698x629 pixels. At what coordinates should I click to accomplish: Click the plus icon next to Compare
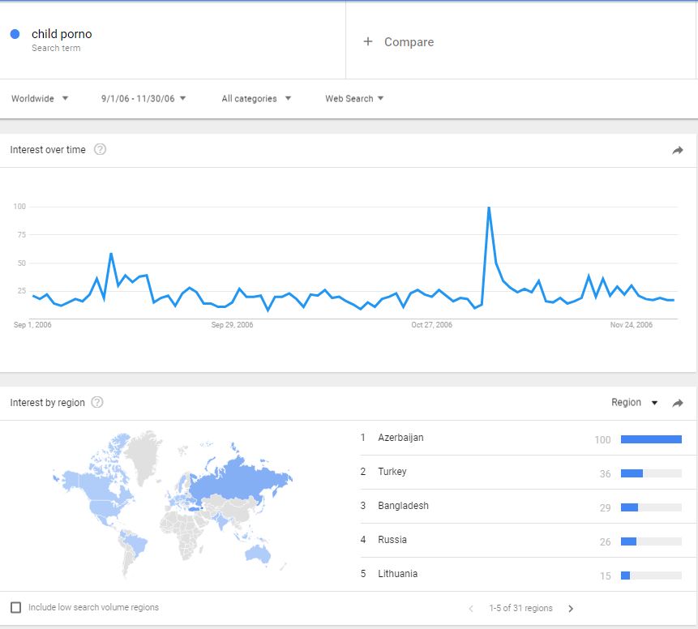pyautogui.click(x=367, y=41)
